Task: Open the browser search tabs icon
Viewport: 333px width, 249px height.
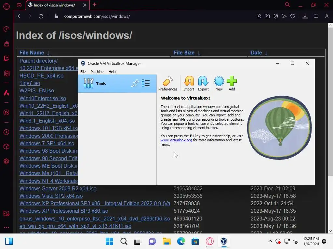Action: click(x=287, y=5)
